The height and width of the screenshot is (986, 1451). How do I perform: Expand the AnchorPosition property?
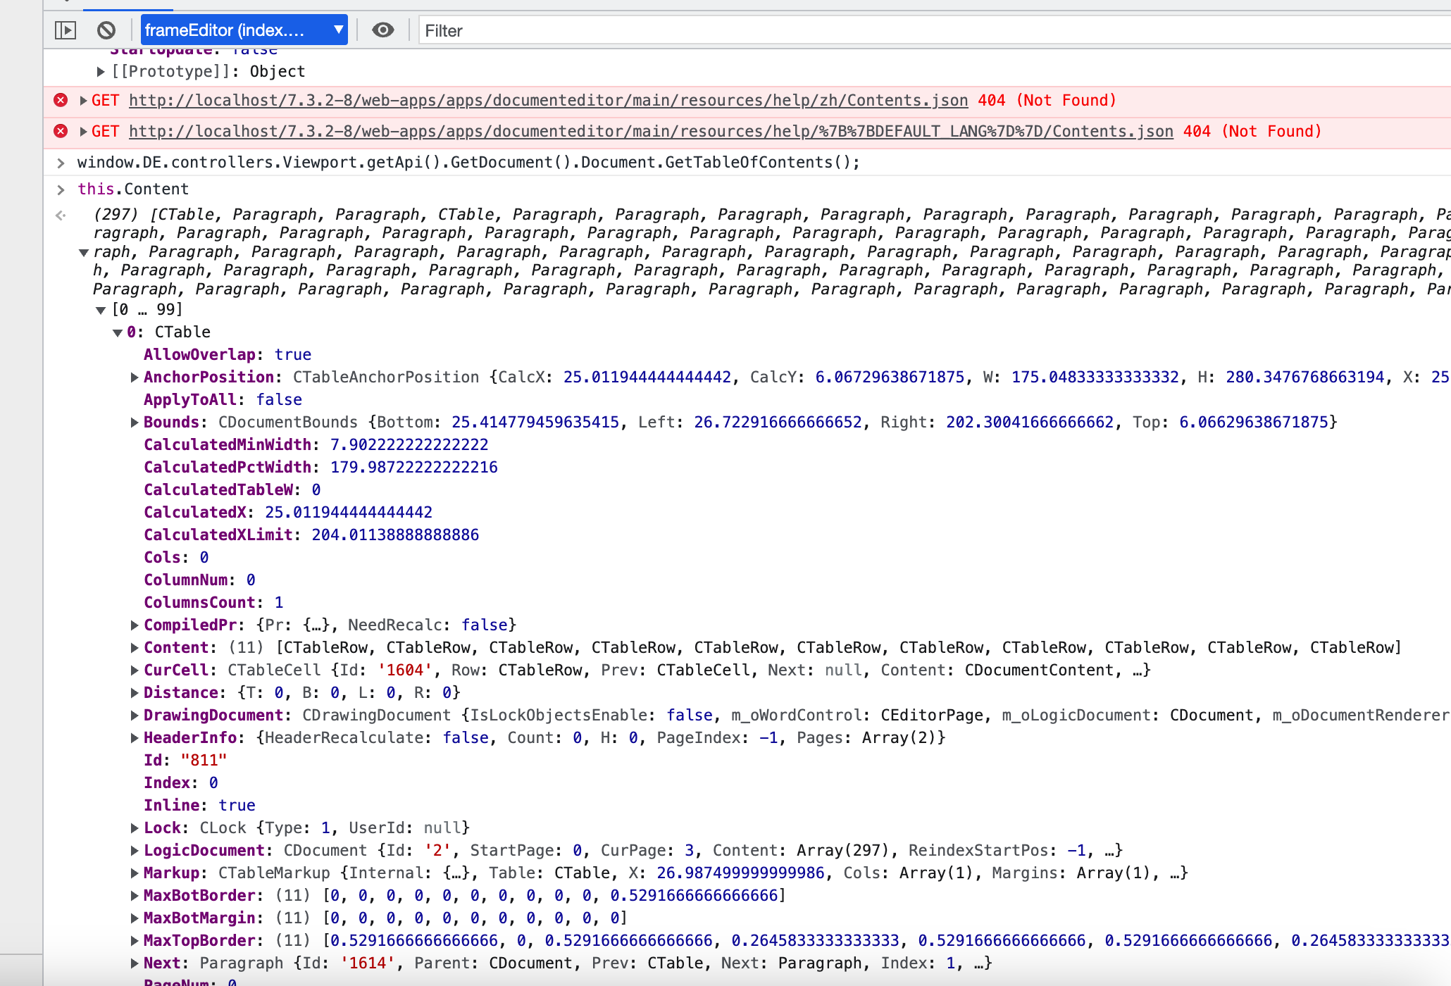[x=134, y=377]
